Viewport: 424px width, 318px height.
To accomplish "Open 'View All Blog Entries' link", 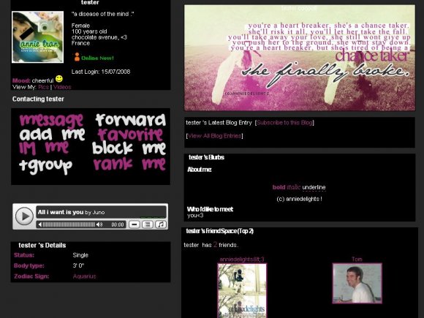I will [x=214, y=136].
